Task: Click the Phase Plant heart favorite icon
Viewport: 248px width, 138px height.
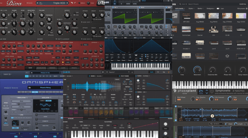Action: [x=212, y=92]
